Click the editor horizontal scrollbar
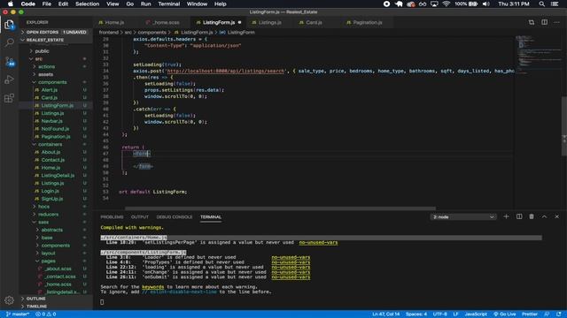Viewport: 567px width, 318px height. (280, 208)
